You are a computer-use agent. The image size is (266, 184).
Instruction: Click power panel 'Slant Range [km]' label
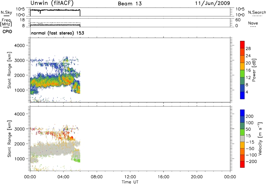pyautogui.click(x=9, y=70)
